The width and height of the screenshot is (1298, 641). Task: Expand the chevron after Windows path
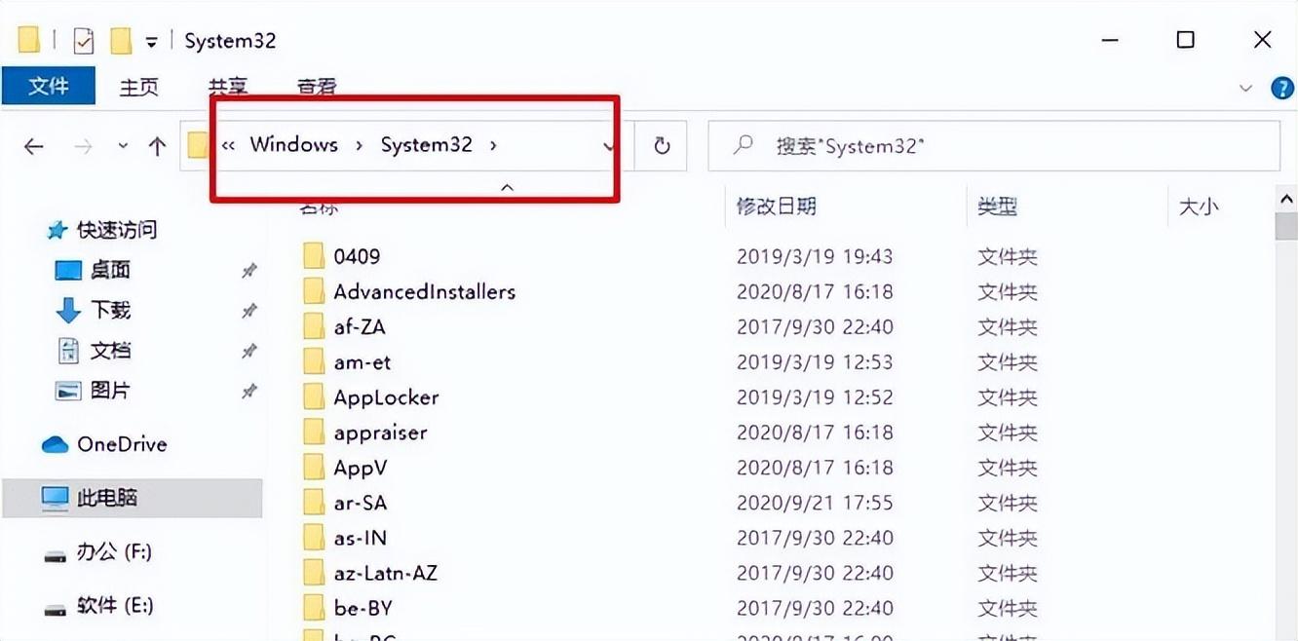click(x=360, y=145)
